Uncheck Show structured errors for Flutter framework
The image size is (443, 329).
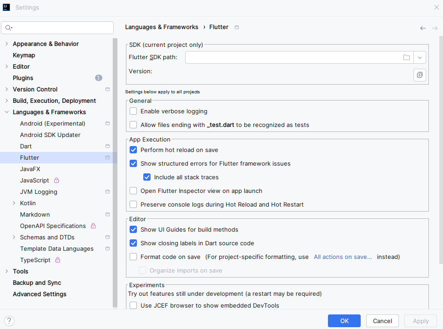(x=133, y=163)
